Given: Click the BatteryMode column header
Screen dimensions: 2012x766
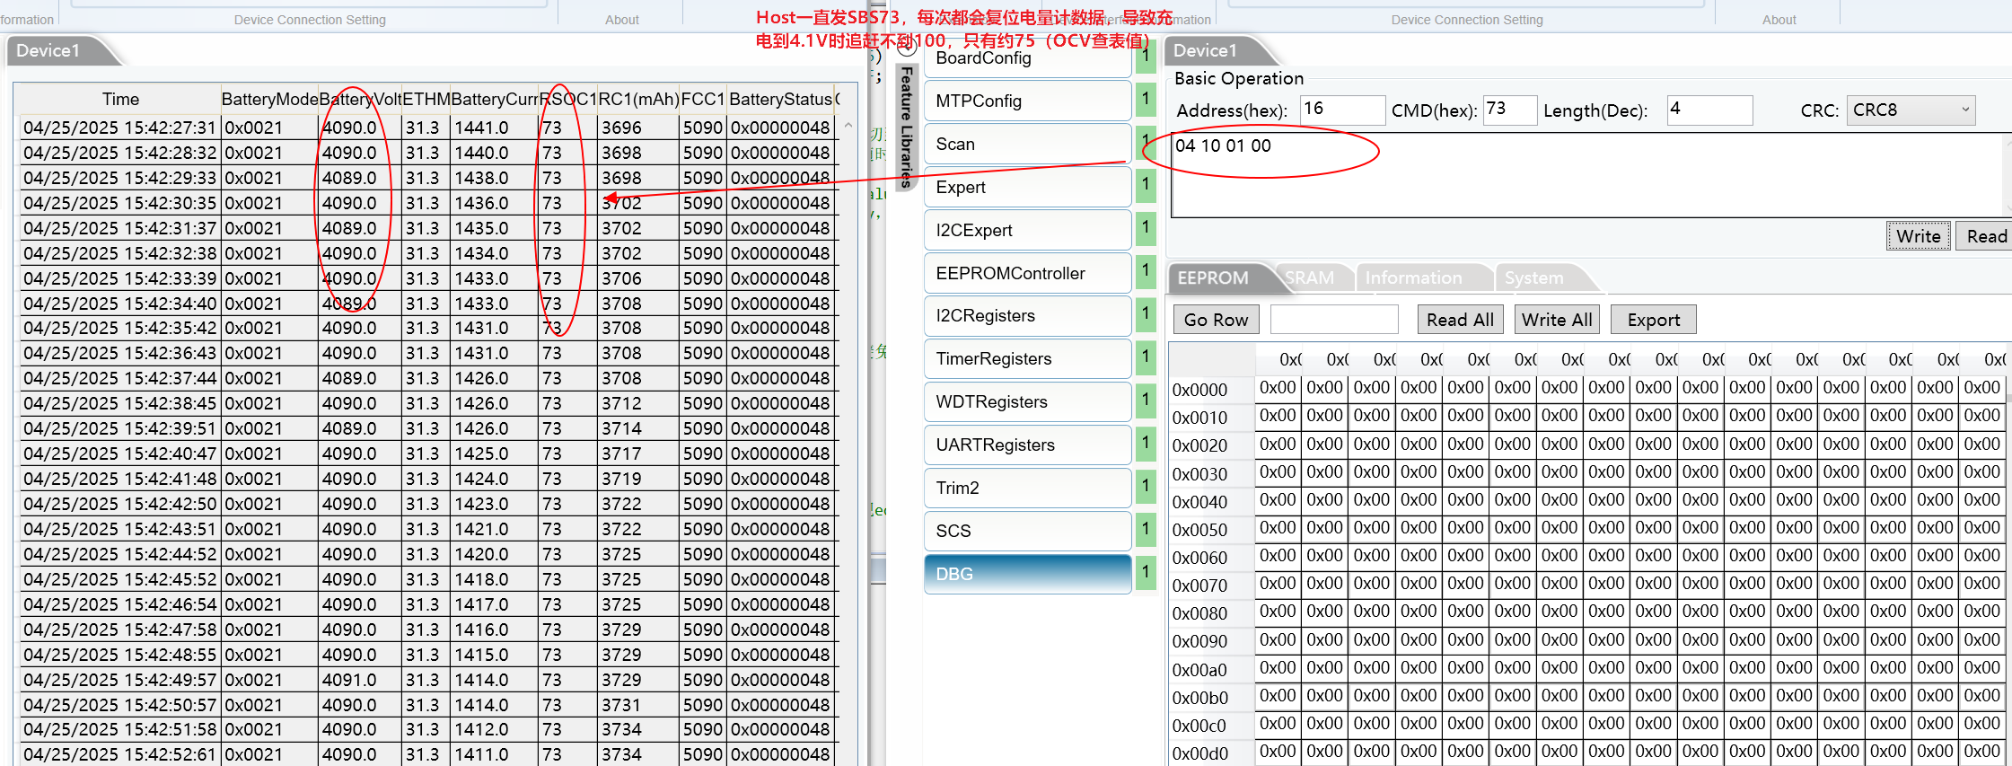Looking at the screenshot, I should pyautogui.click(x=269, y=99).
